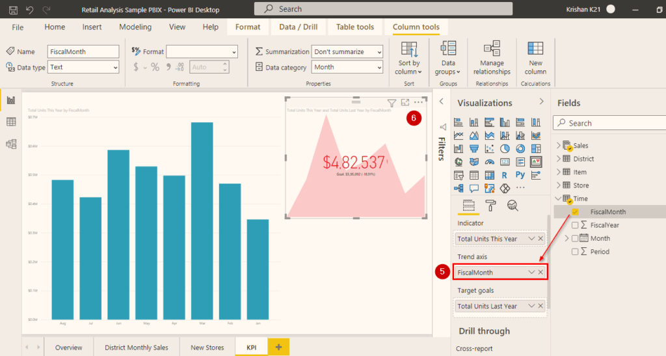Choose the line chart visual

click(x=459, y=135)
